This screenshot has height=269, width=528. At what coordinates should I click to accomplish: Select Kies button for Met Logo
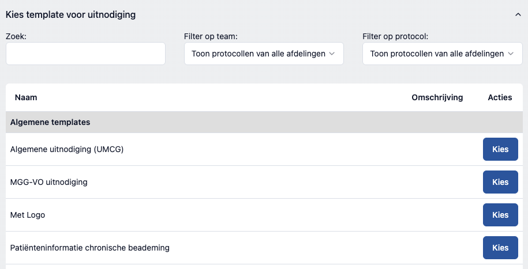(x=500, y=215)
